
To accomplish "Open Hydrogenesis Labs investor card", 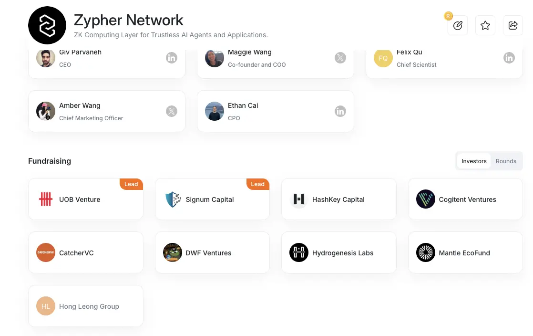I will point(338,253).
